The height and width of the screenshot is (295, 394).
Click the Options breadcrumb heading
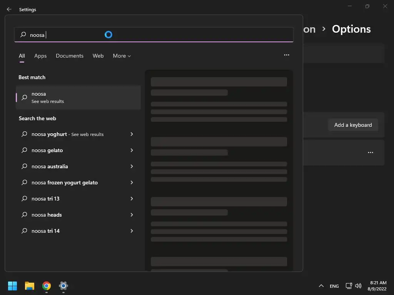[351, 29]
